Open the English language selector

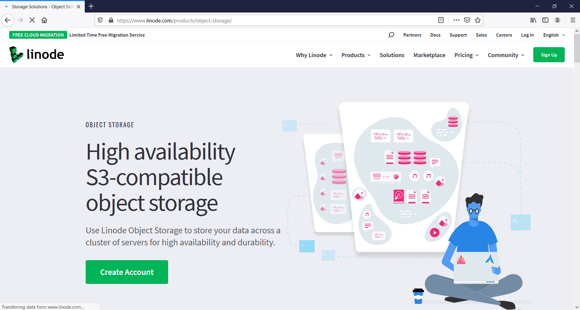pos(554,35)
